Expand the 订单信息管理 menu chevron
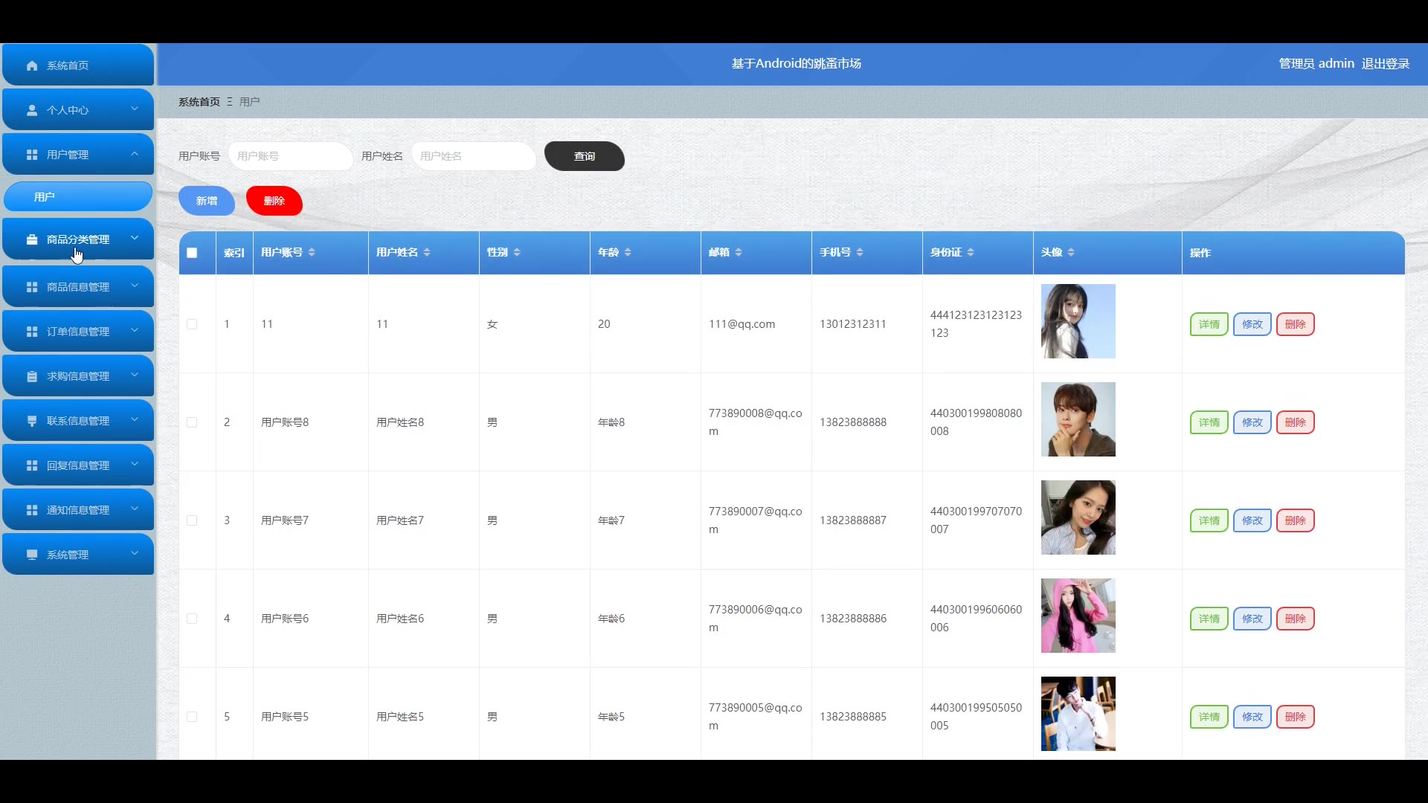 135,330
